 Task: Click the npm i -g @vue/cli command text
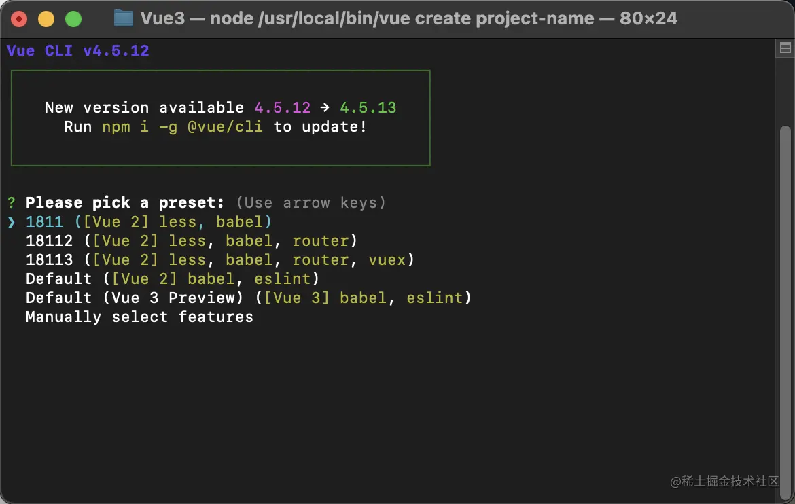(183, 127)
